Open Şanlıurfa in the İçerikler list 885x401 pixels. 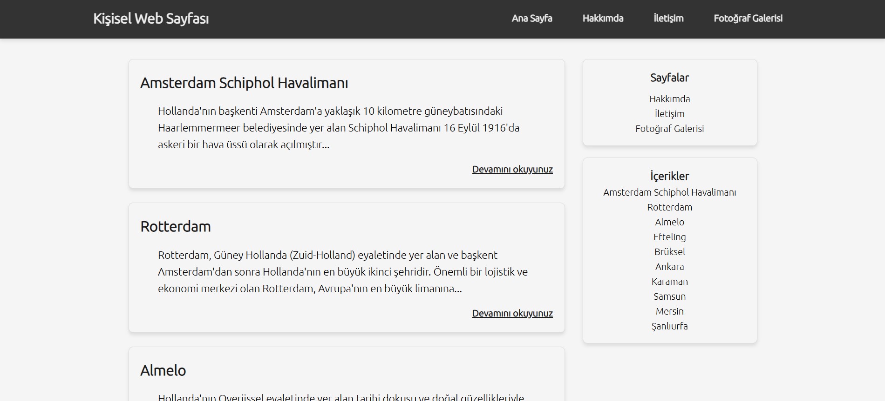point(670,326)
